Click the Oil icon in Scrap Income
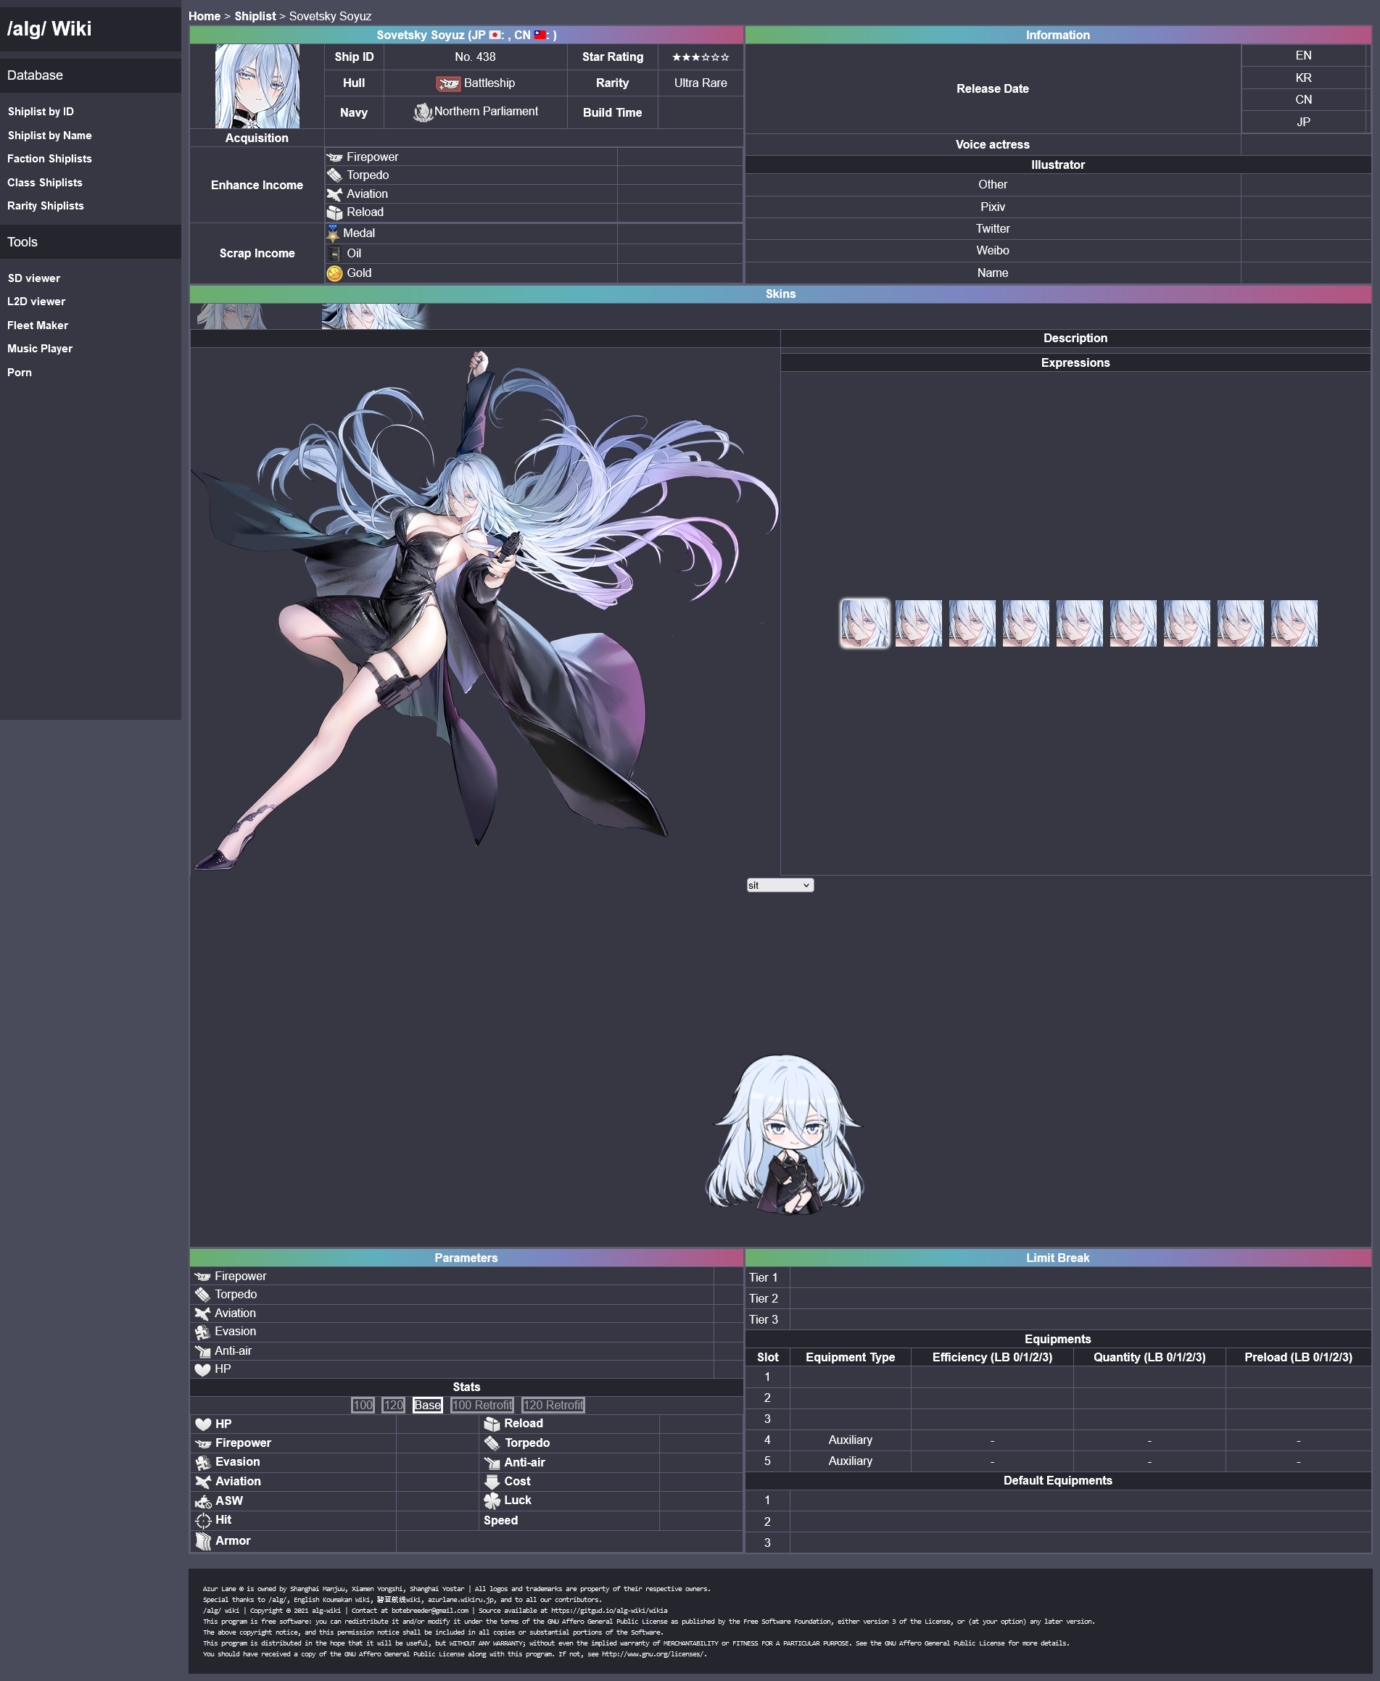 point(334,254)
